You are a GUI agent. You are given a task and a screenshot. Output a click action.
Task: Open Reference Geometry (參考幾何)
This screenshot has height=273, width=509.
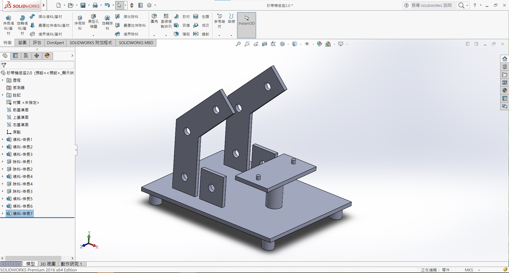[220, 21]
